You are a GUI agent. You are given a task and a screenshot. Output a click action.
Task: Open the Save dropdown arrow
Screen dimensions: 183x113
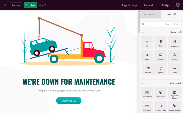[26, 5]
